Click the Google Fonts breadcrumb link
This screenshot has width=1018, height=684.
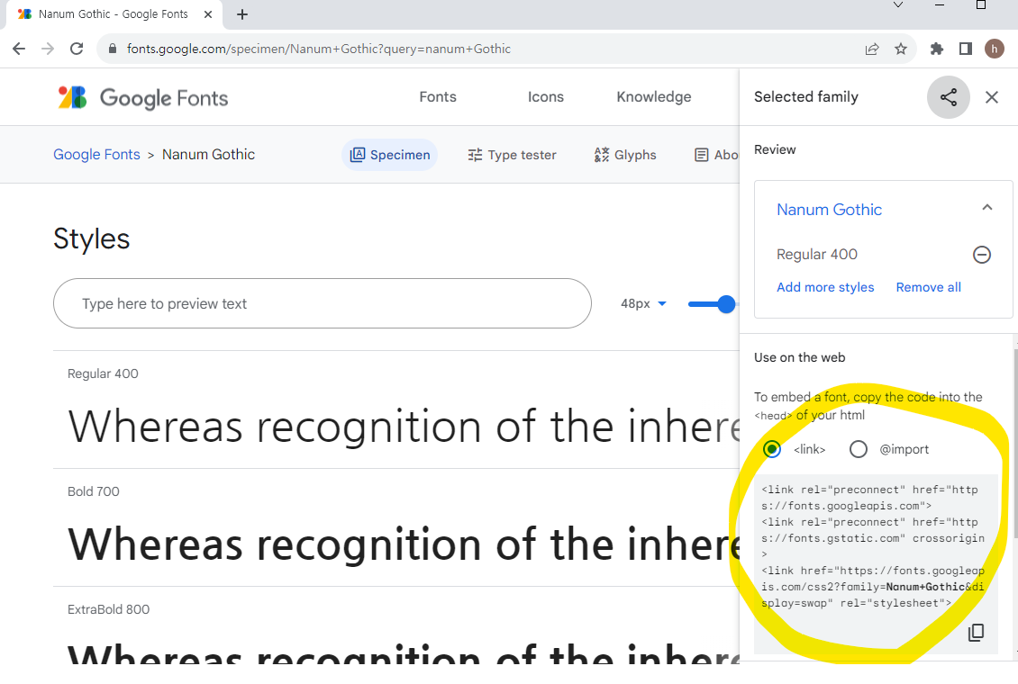pyautogui.click(x=96, y=154)
